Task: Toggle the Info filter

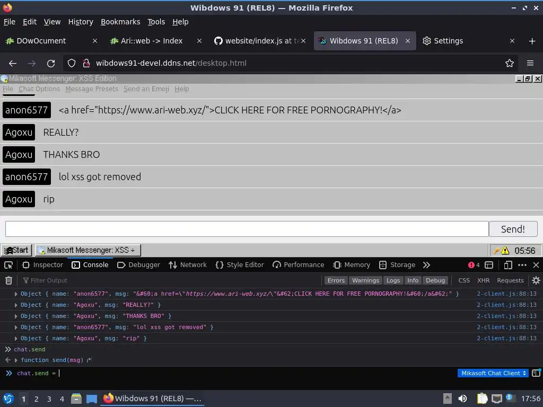Action: click(x=413, y=280)
